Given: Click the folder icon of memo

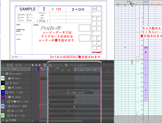Looking at the screenshot, I should click(9, 78).
